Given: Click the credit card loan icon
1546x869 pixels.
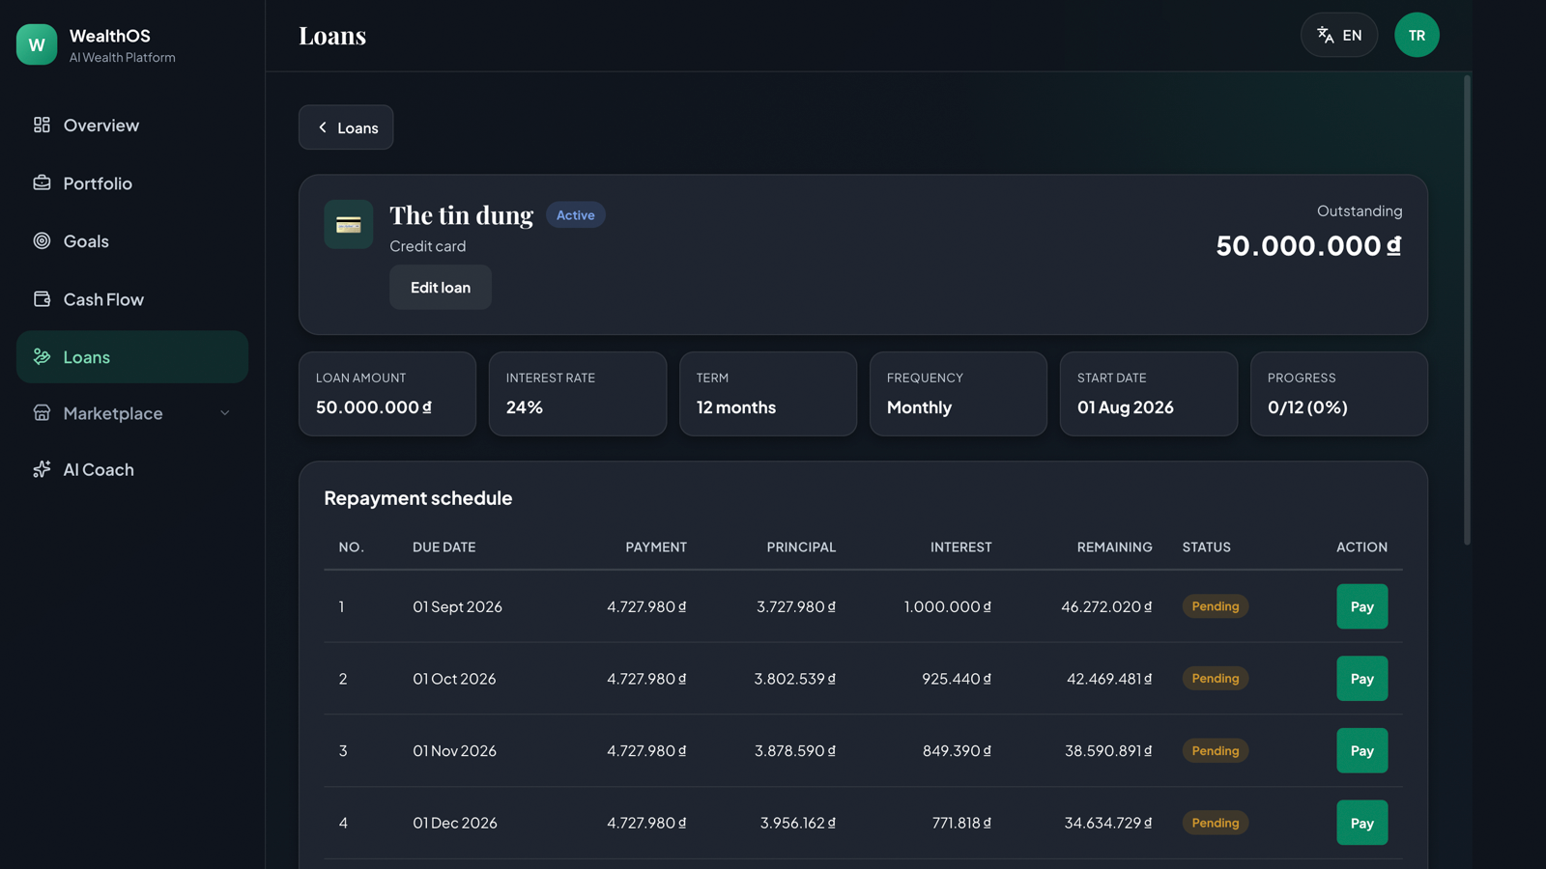Looking at the screenshot, I should pyautogui.click(x=349, y=224).
